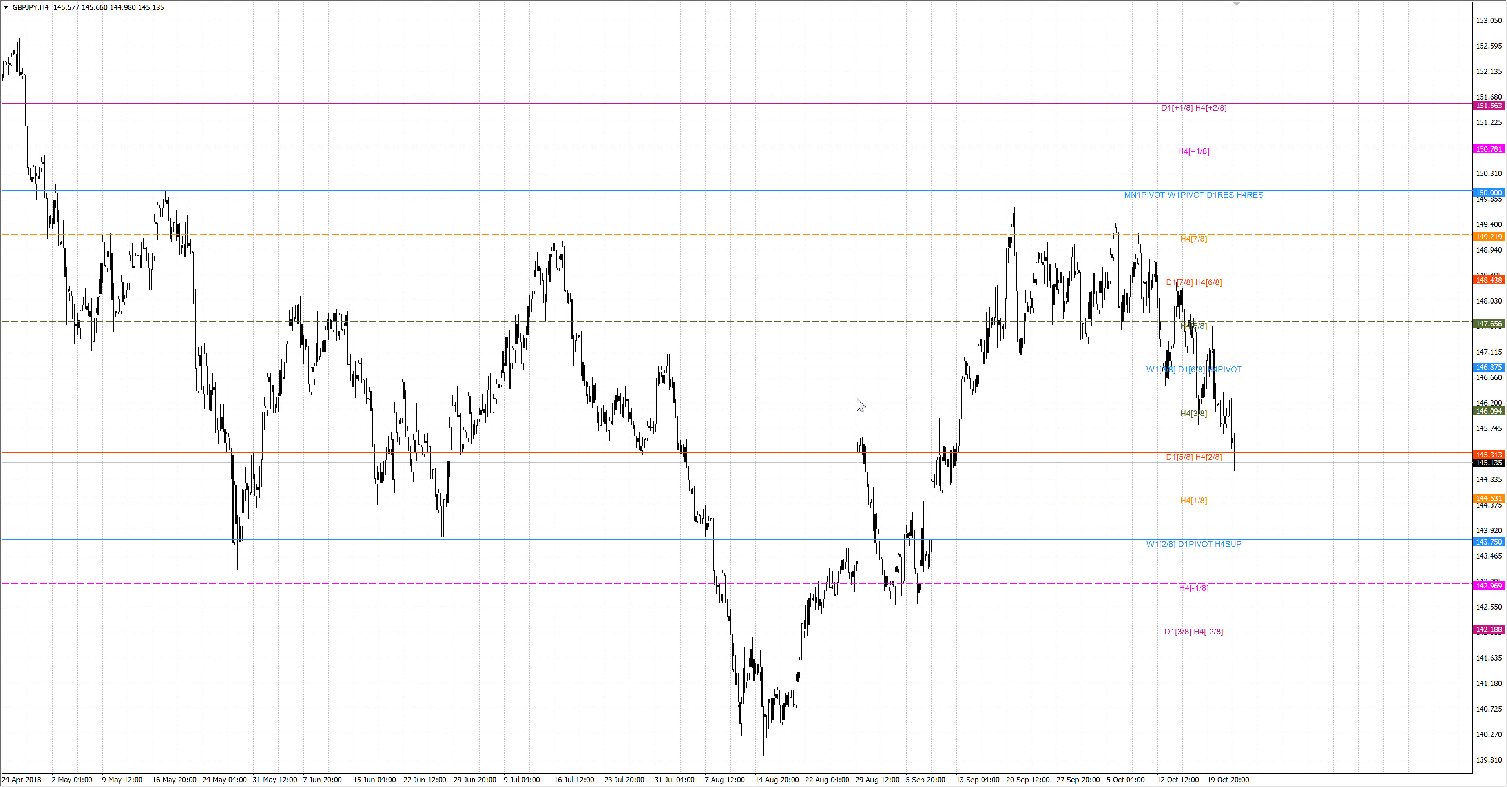Click the MN1PIVOT W1PIVOT D1RES H4RES label
Screen dimensions: 1507x787
point(1193,195)
